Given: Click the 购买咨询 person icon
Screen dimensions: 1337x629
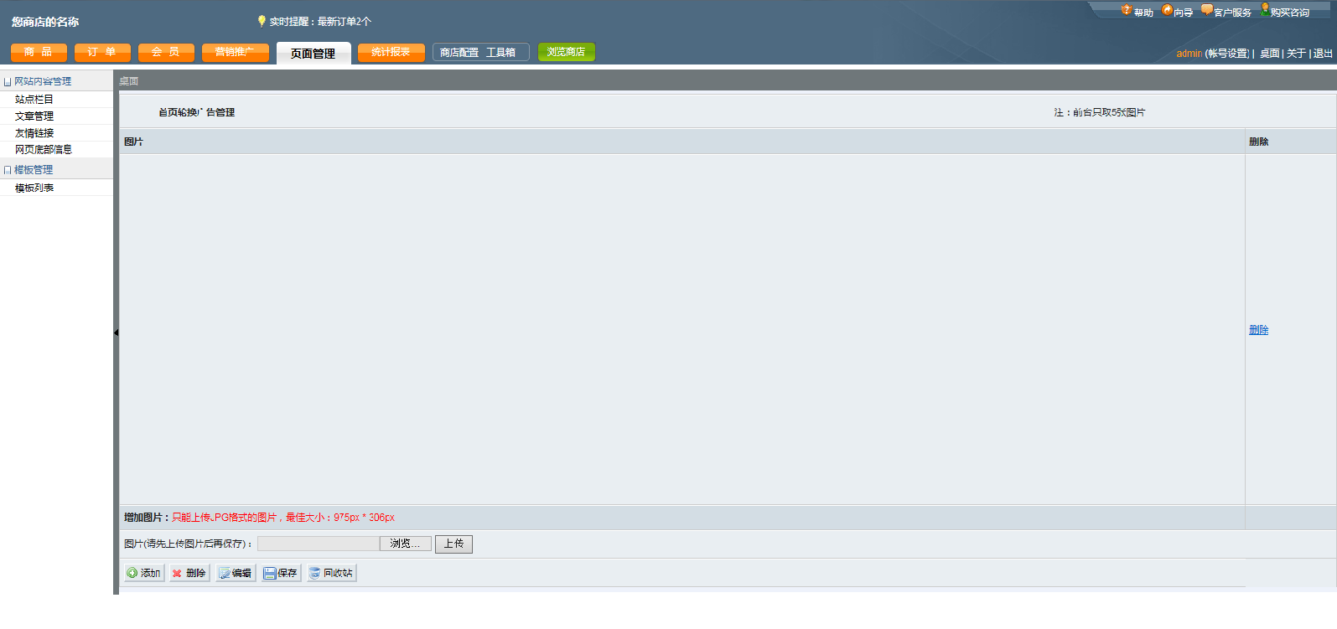Looking at the screenshot, I should (x=1265, y=10).
